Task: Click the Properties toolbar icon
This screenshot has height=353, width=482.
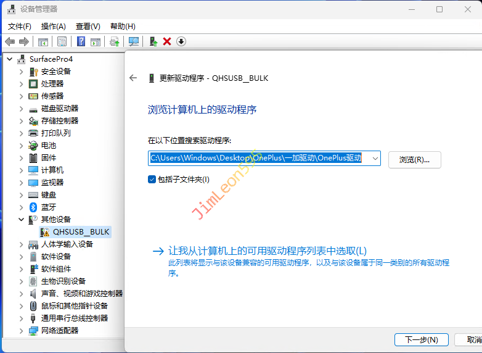Action: coord(62,41)
